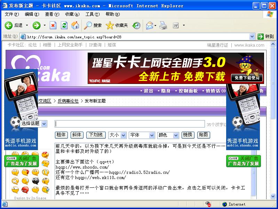278x209 pixels.
Task: Open the address bar history dropdown
Action: click(252, 37)
